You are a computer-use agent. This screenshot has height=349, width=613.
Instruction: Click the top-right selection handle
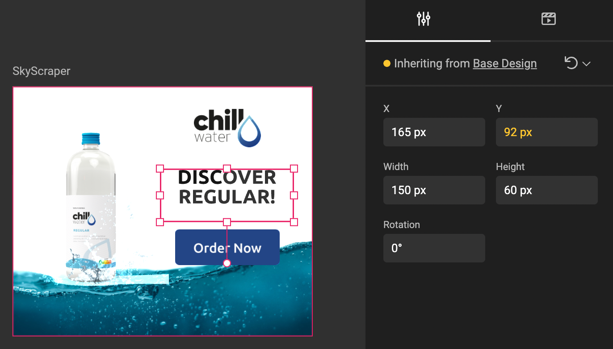(294, 168)
